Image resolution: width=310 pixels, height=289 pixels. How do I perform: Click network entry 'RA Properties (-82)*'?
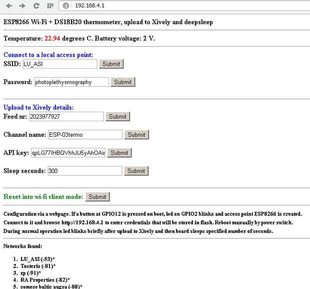[45, 280]
